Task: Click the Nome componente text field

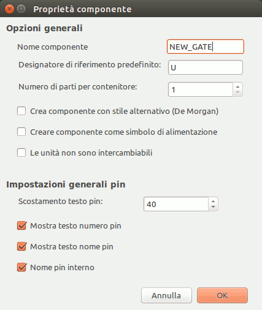Action: click(x=206, y=47)
